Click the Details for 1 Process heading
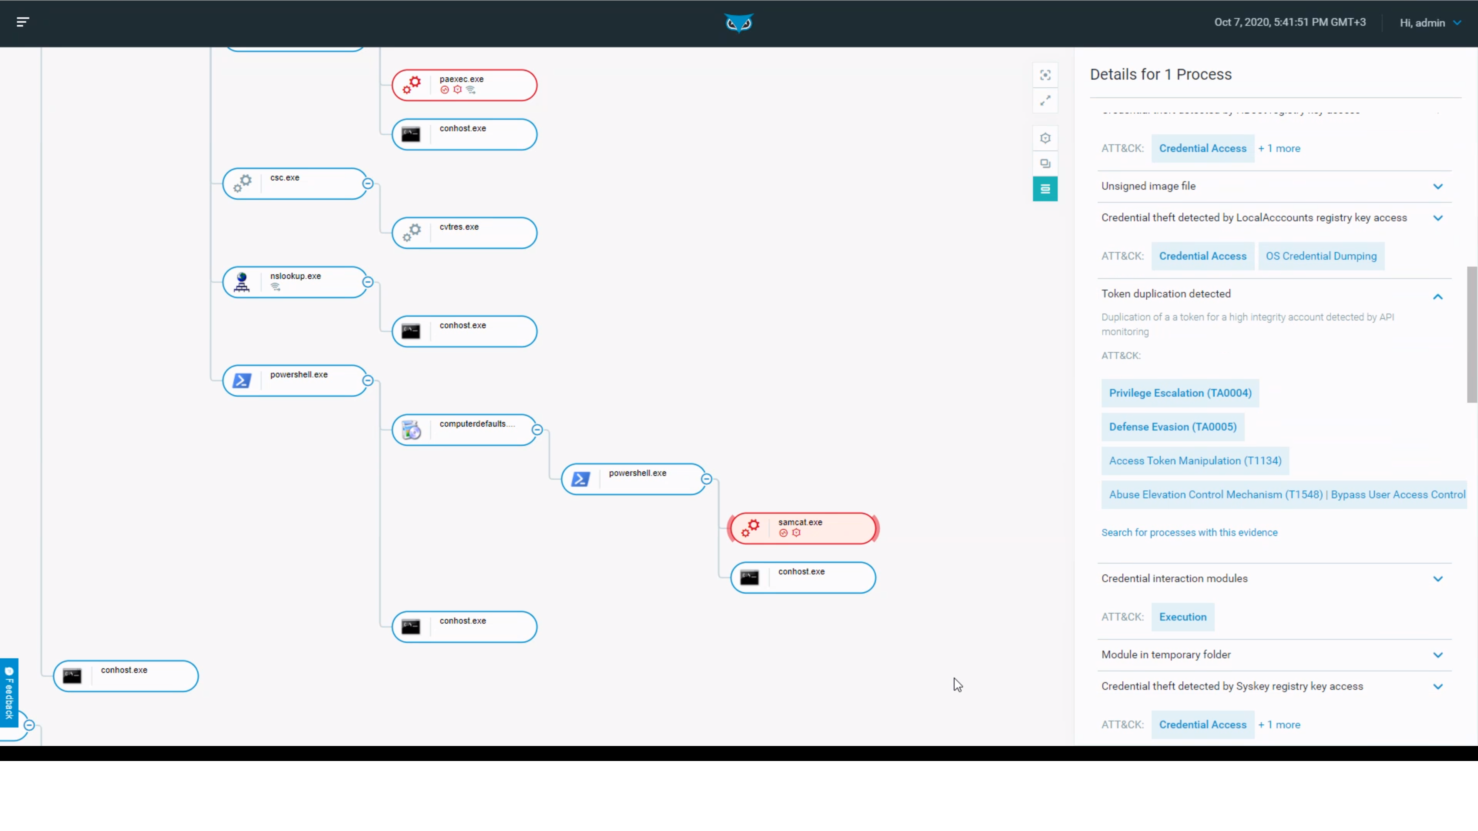The height and width of the screenshot is (831, 1478). (x=1161, y=75)
